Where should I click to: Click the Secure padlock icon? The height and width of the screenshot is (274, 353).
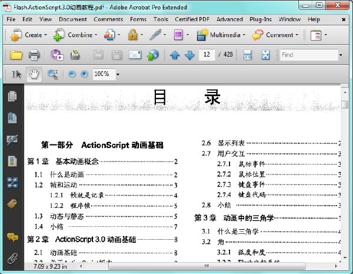(x=132, y=35)
